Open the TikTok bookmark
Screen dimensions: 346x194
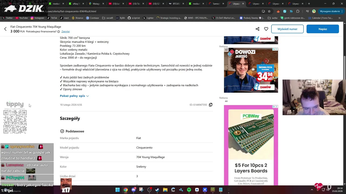click(x=52, y=18)
